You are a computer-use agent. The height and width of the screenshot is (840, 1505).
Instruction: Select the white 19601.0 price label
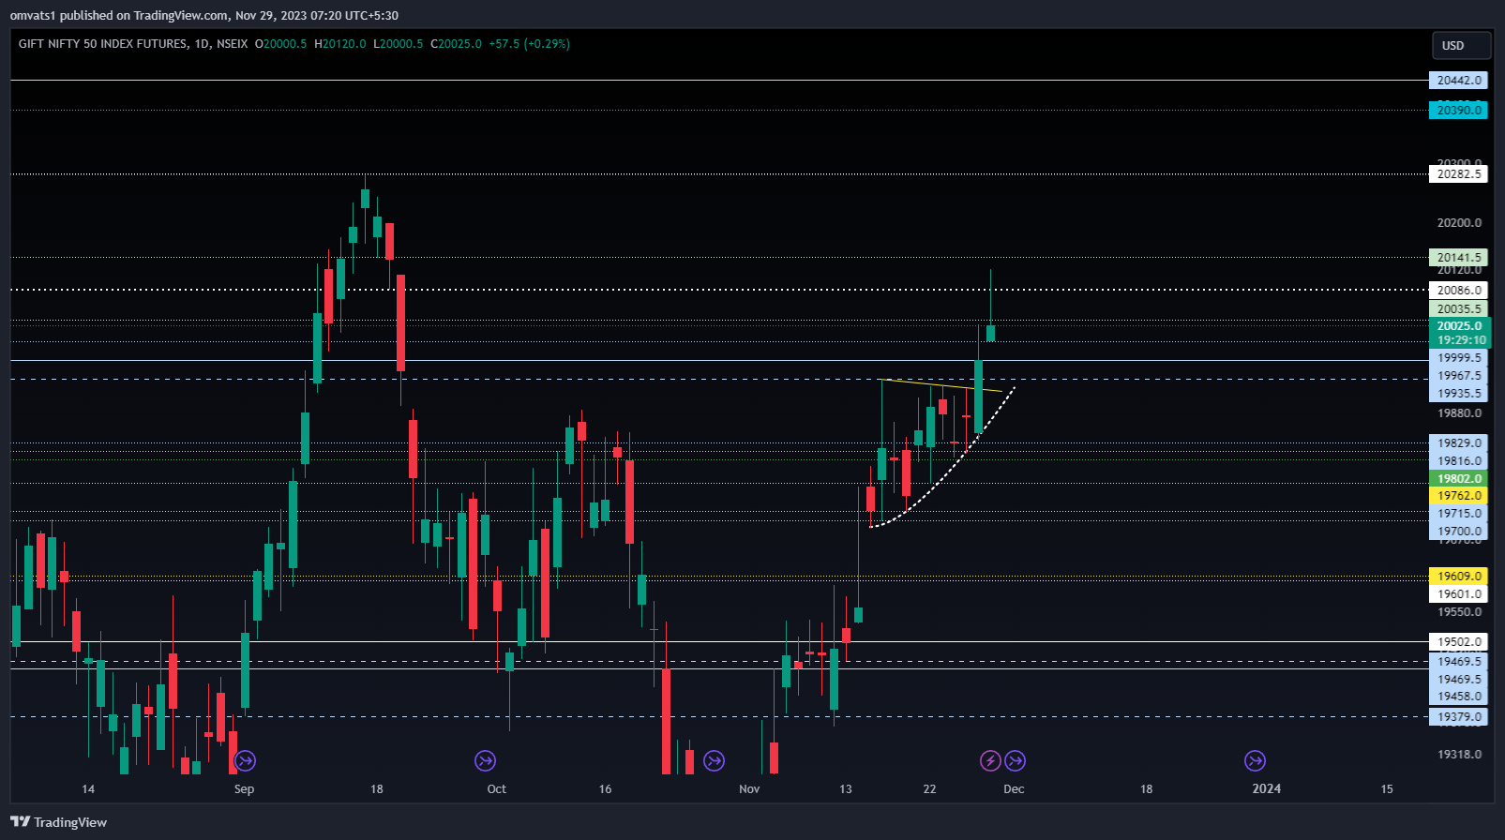(x=1458, y=594)
